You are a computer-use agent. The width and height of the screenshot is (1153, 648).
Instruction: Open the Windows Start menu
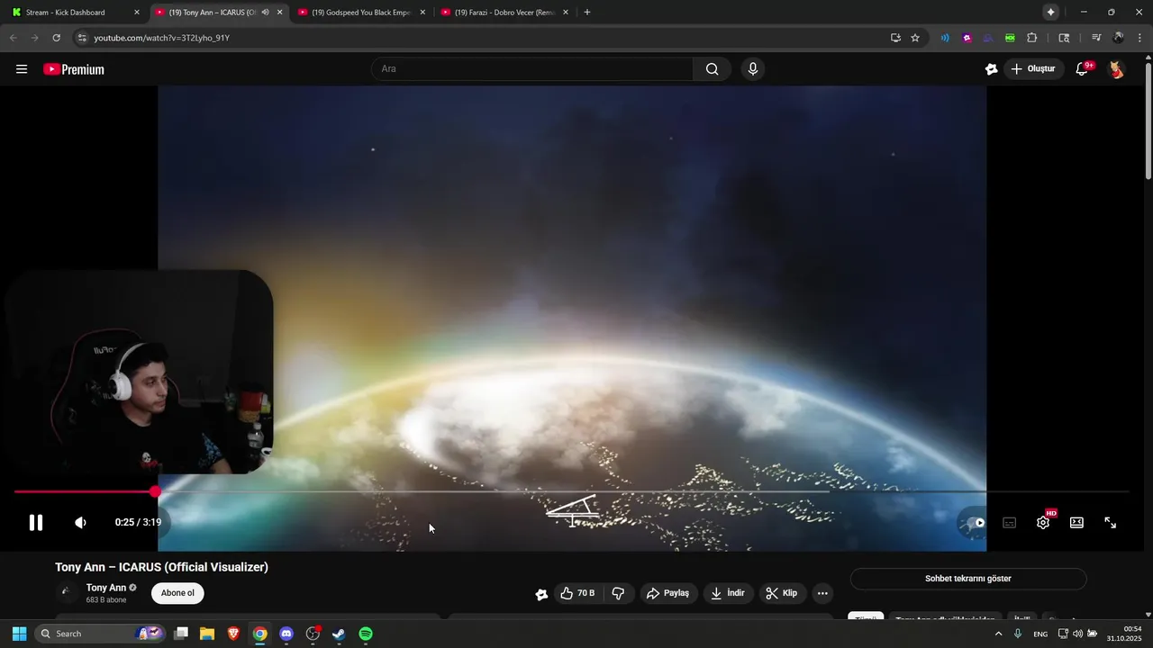tap(19, 634)
